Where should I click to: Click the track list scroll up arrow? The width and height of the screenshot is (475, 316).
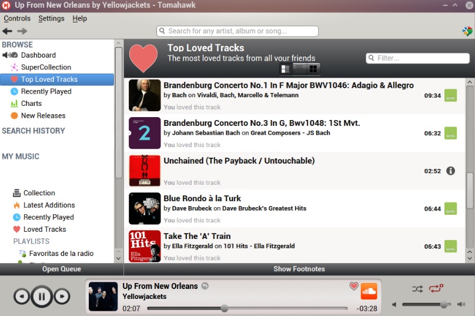470,82
